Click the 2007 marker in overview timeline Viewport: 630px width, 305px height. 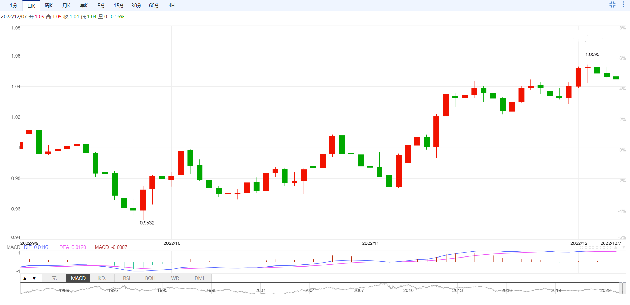[x=359, y=290]
